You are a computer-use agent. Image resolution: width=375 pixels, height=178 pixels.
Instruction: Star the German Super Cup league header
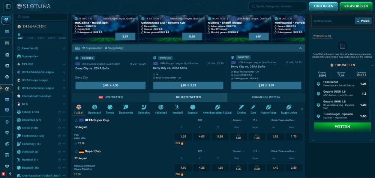coord(76,151)
